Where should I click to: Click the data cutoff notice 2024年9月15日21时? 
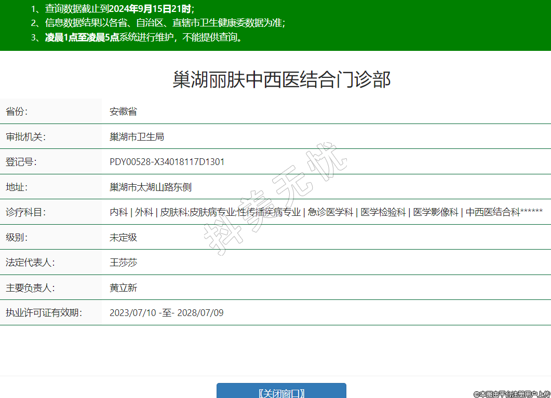151,8
